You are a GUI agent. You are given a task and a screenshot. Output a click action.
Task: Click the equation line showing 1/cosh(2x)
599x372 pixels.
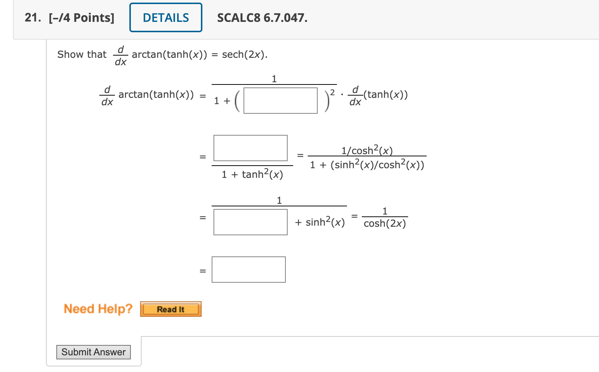[384, 217]
